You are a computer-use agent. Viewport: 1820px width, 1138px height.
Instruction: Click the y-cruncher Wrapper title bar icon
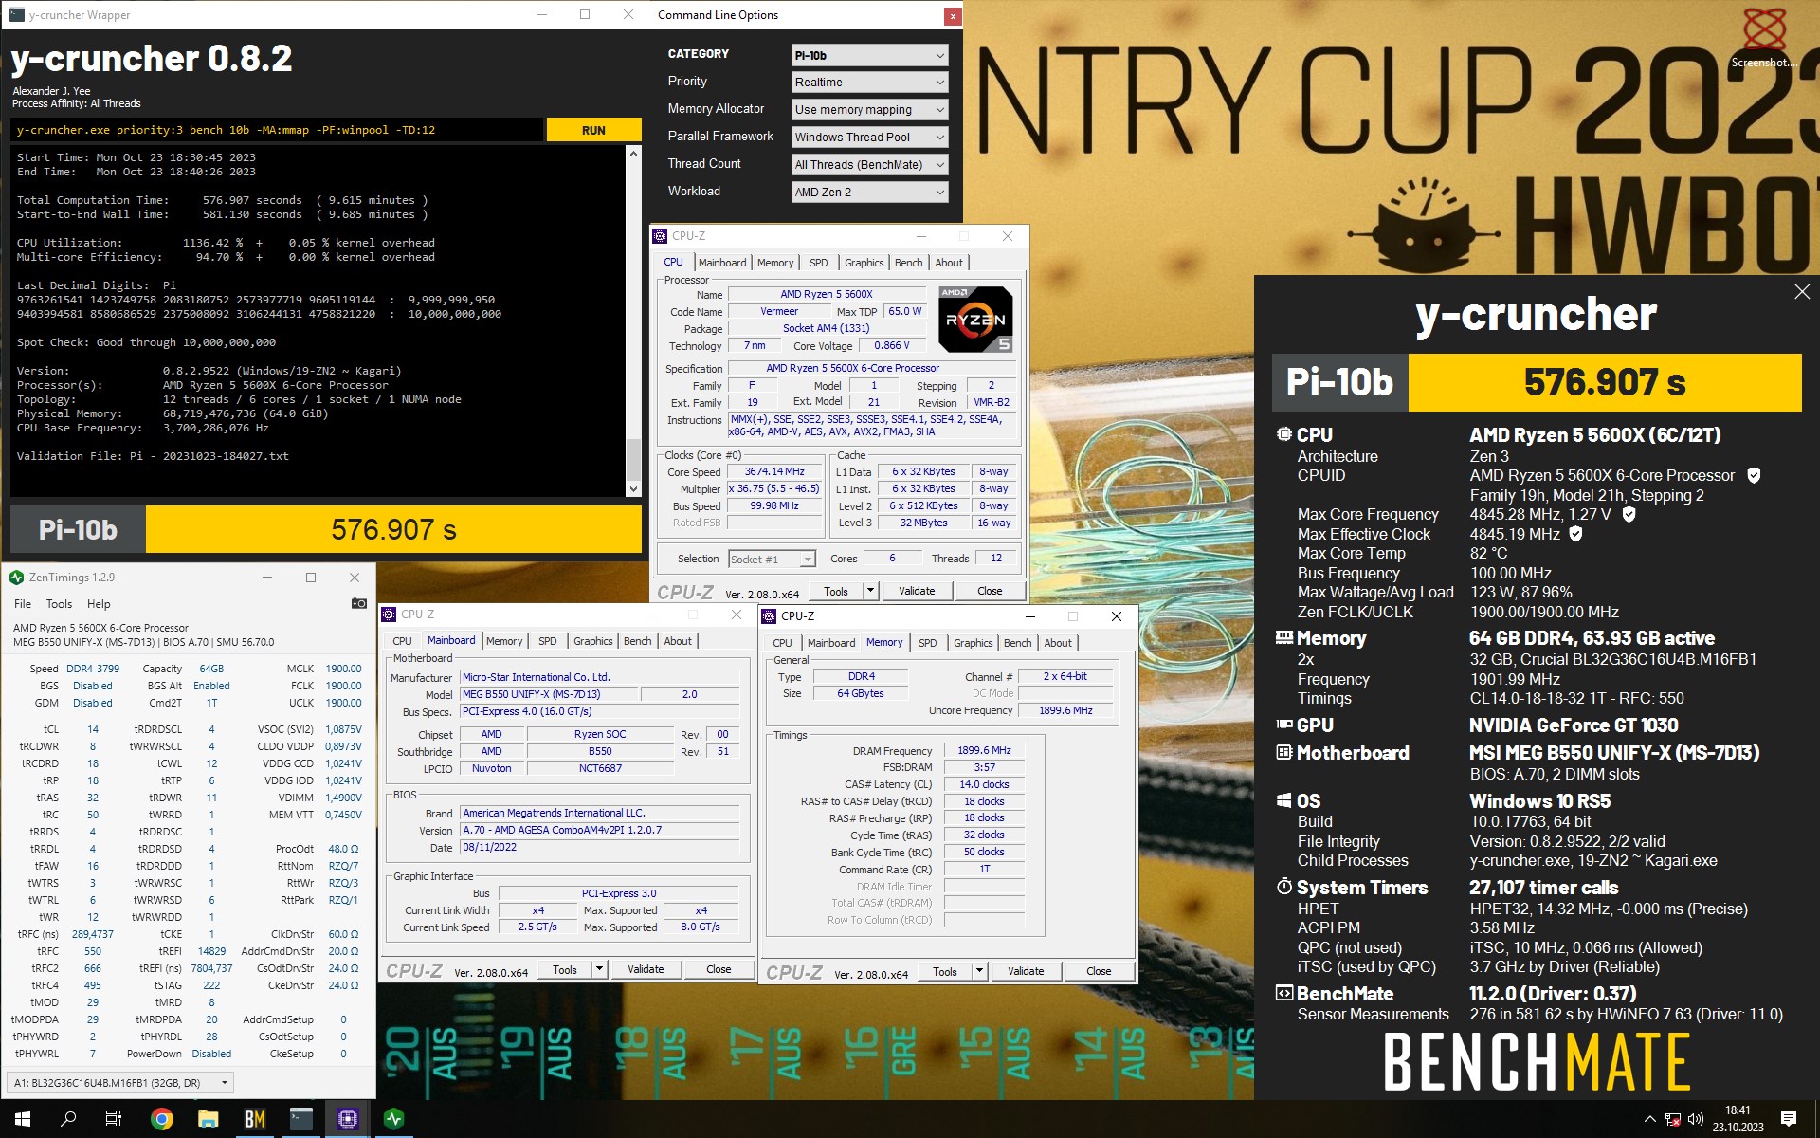click(16, 15)
